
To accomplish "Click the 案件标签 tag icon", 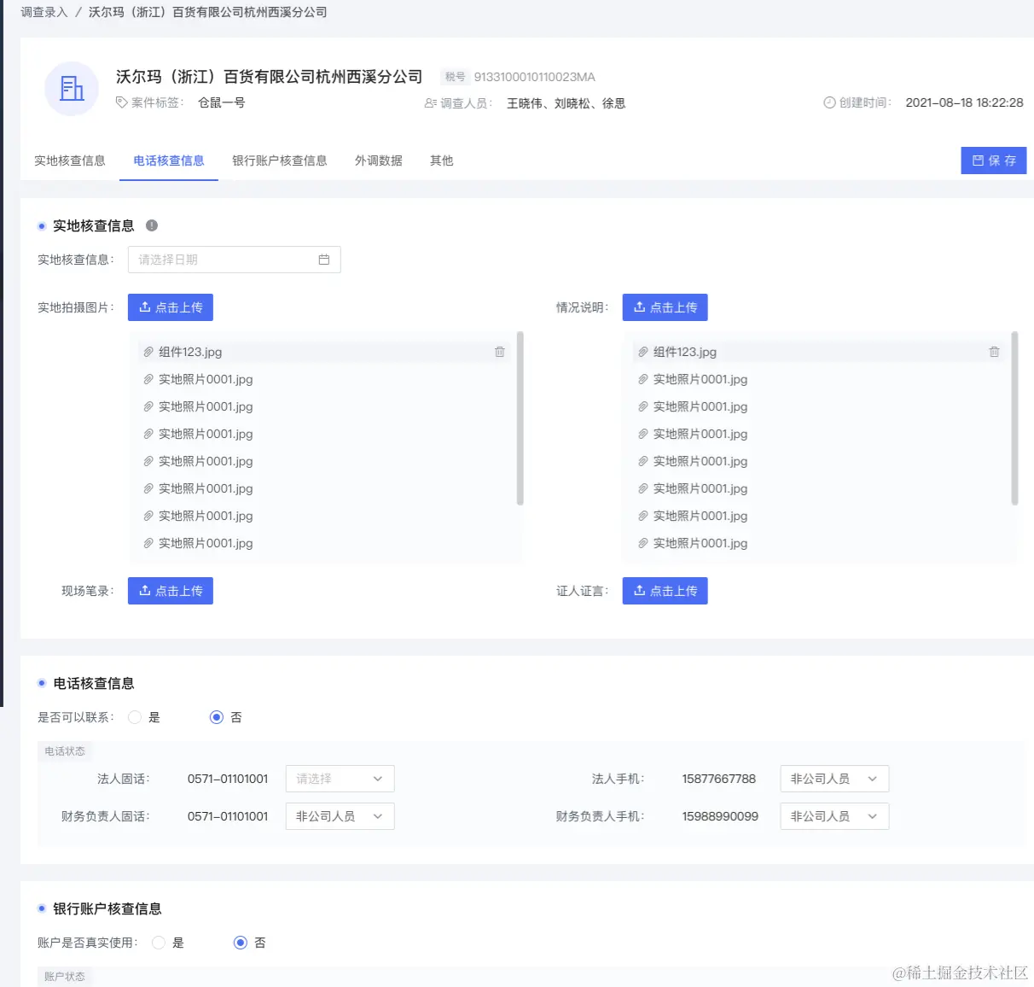I will 122,102.
